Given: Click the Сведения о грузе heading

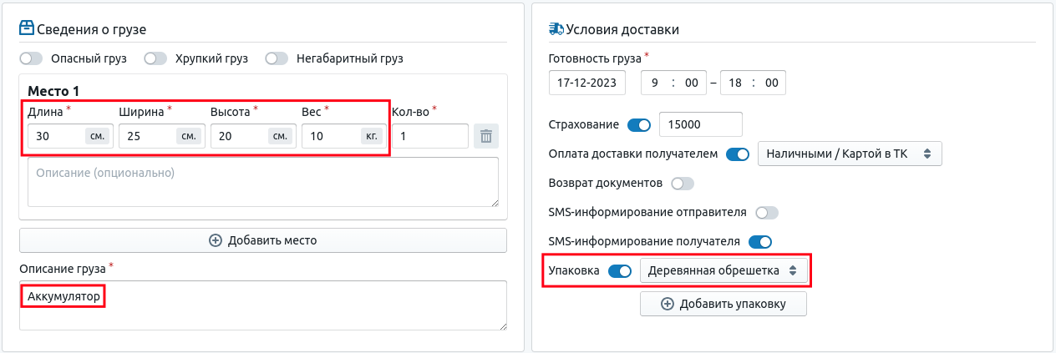Looking at the screenshot, I should tap(92, 29).
